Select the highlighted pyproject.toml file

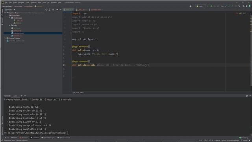point(33,33)
